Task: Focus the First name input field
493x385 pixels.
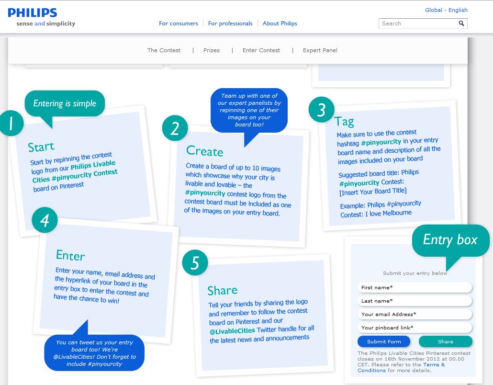Action: coord(415,287)
